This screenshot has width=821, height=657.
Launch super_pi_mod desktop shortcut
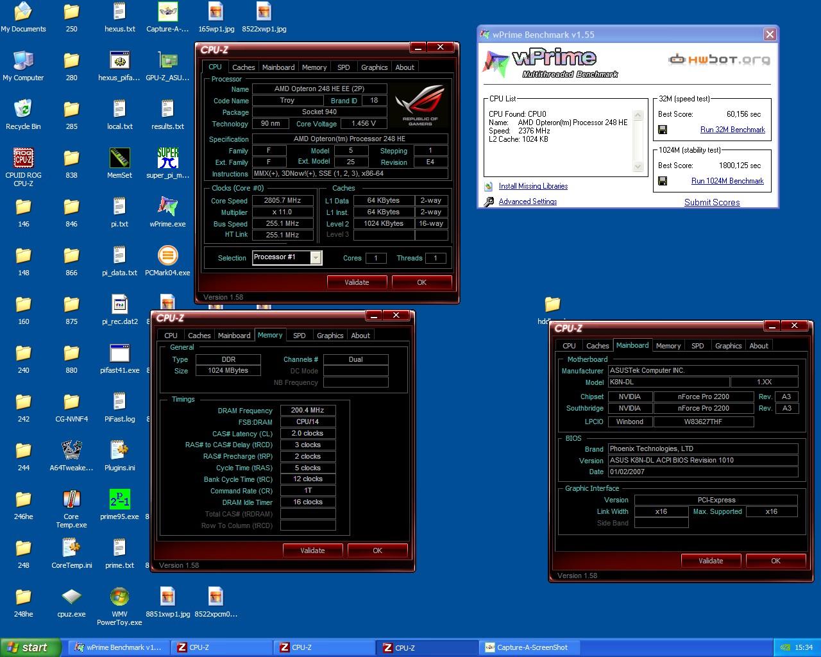pos(167,158)
